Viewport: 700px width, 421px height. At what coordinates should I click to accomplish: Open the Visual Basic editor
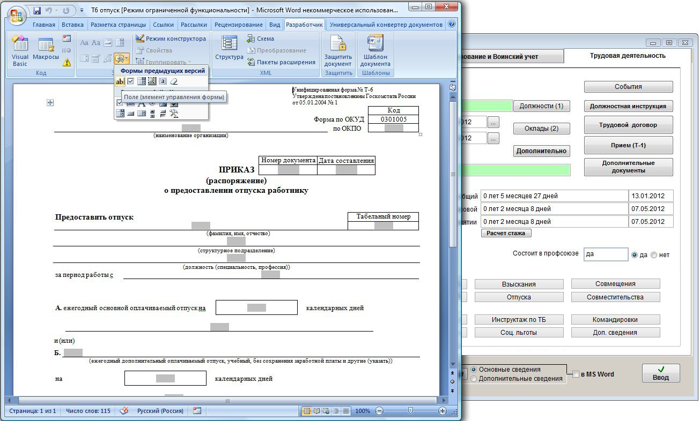tap(20, 52)
